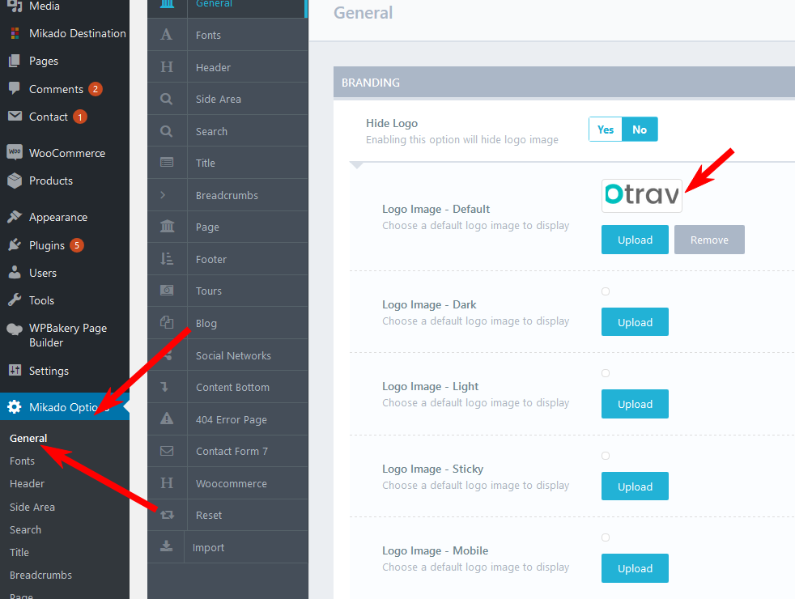The width and height of the screenshot is (795, 599).
Task: Set Hide Logo to No
Action: click(x=640, y=130)
